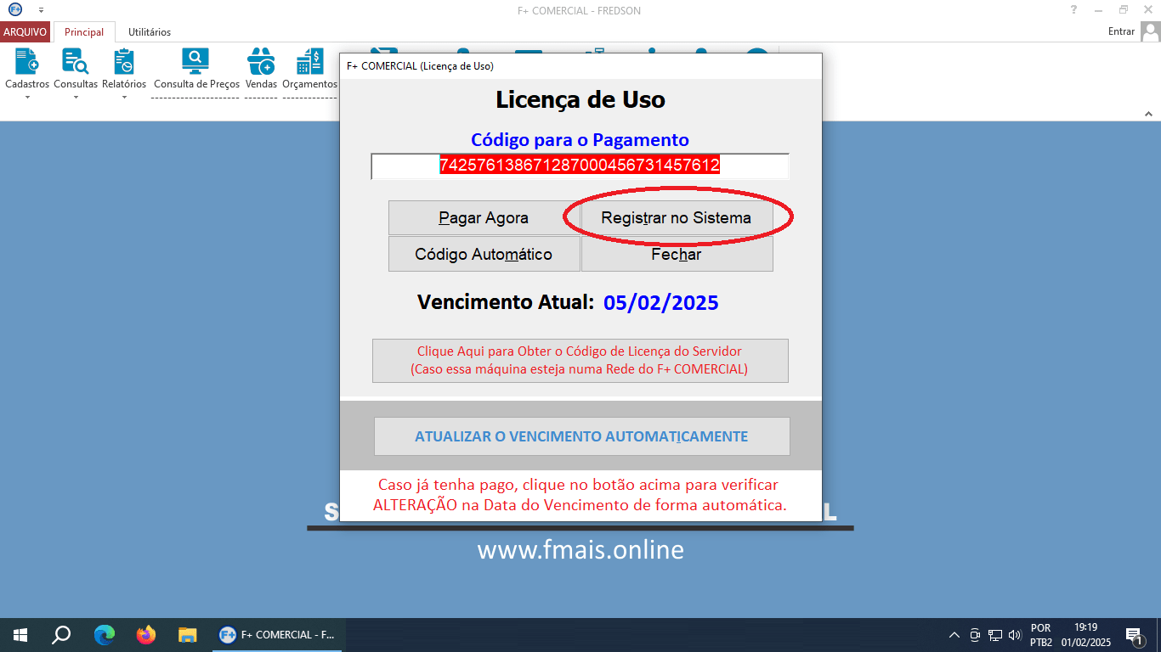
Task: Open the ARQUIVO menu
Action: (25, 31)
